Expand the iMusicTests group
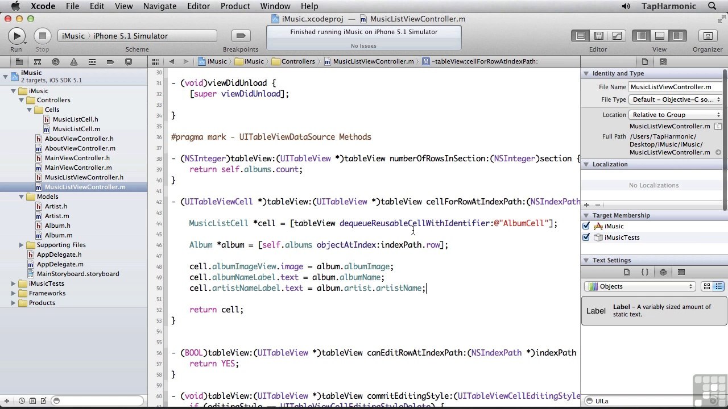The image size is (728, 409). (14, 283)
